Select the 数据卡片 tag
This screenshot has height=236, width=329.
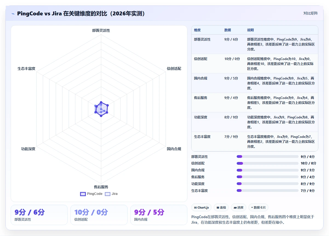coord(258,207)
